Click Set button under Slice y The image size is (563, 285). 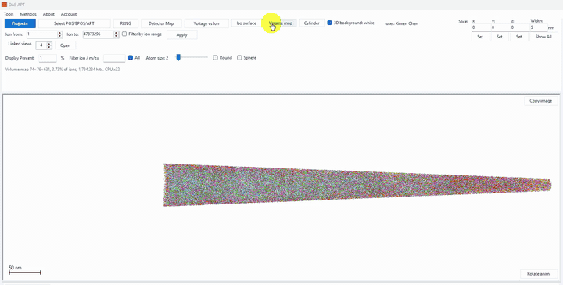500,37
